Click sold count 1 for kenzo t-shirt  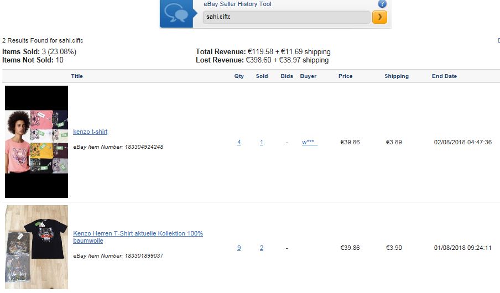click(x=262, y=143)
